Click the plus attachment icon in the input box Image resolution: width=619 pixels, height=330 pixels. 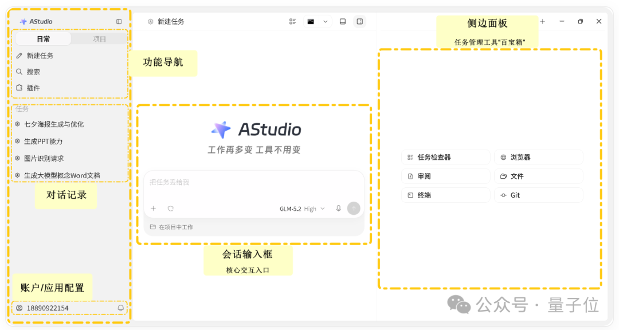point(154,209)
